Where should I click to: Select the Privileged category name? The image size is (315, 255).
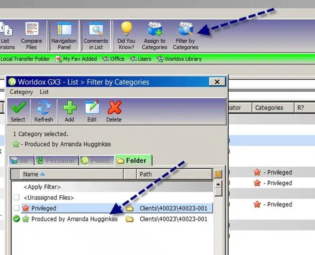(x=44, y=208)
